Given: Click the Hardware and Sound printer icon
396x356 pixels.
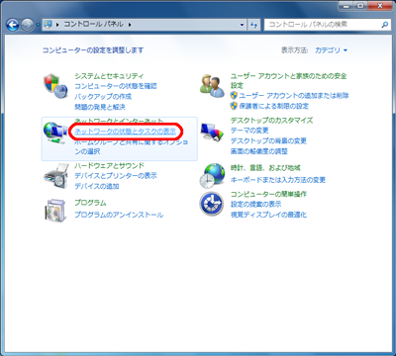Looking at the screenshot, I should [x=55, y=176].
